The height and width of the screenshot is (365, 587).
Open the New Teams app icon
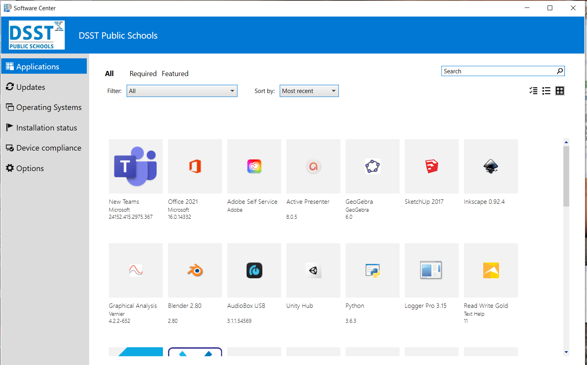tap(136, 166)
